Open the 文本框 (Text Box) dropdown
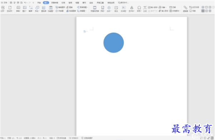 click(124, 9)
